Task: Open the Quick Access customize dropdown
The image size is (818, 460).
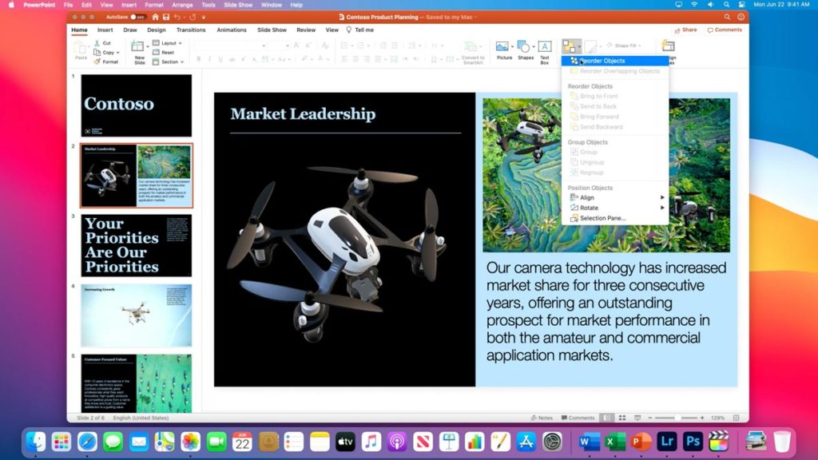Action: pos(204,18)
